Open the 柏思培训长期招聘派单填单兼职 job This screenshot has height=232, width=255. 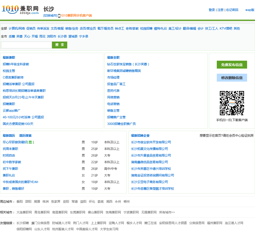coord(24,91)
